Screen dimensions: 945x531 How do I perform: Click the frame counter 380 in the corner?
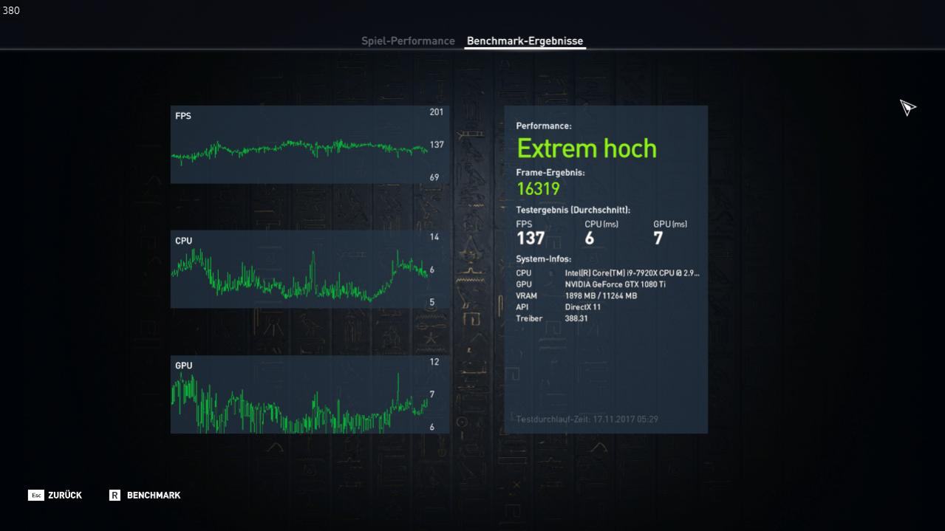coord(11,10)
